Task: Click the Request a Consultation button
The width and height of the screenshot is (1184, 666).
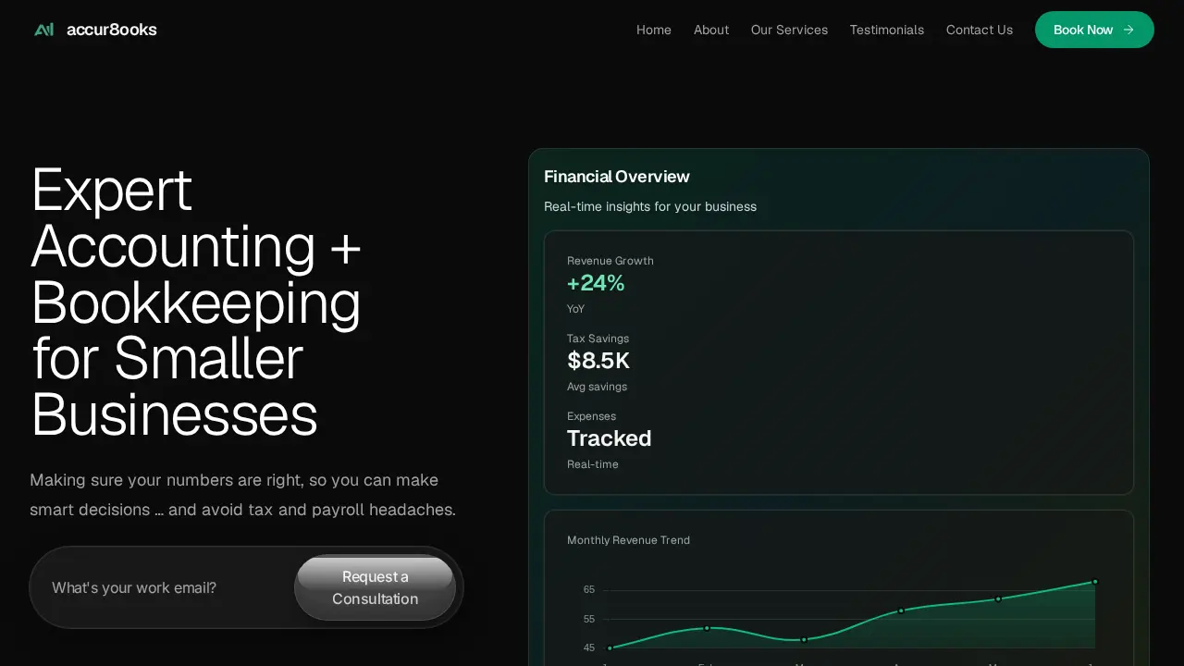Action: click(x=375, y=587)
